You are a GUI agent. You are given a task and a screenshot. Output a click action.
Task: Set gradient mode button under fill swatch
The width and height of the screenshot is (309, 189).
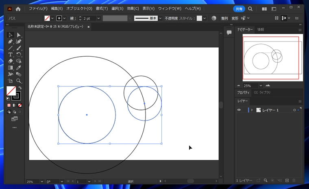[14, 105]
